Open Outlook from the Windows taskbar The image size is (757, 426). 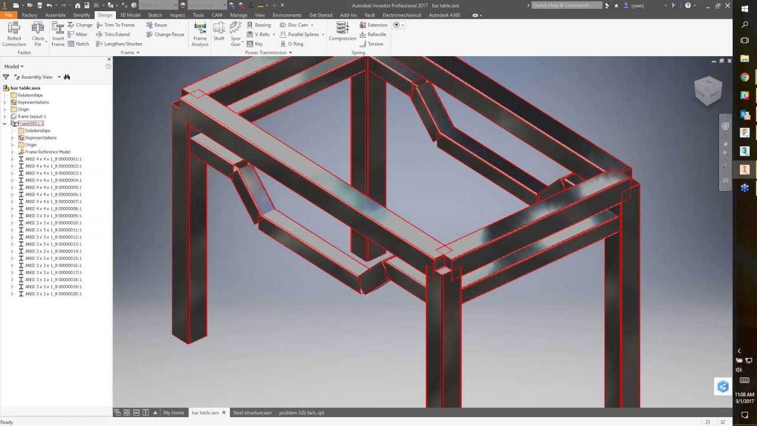(x=745, y=114)
